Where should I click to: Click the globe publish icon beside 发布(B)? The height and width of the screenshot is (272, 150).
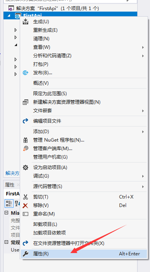click(26, 73)
